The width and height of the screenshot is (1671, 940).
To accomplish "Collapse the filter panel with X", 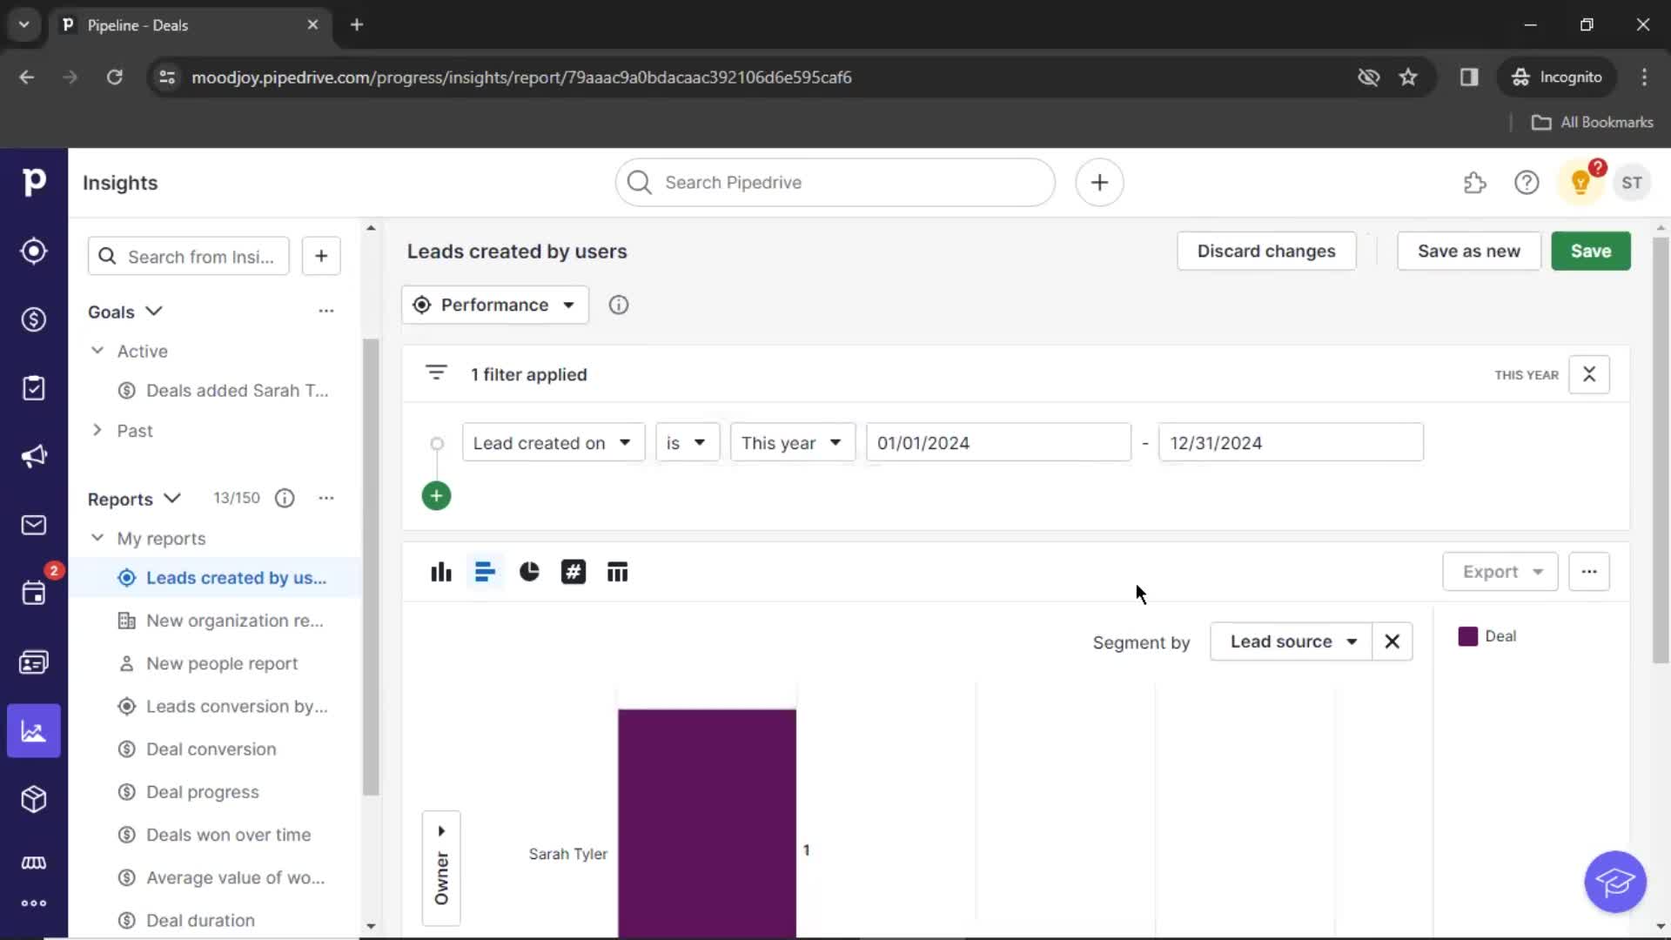I will point(1589,374).
